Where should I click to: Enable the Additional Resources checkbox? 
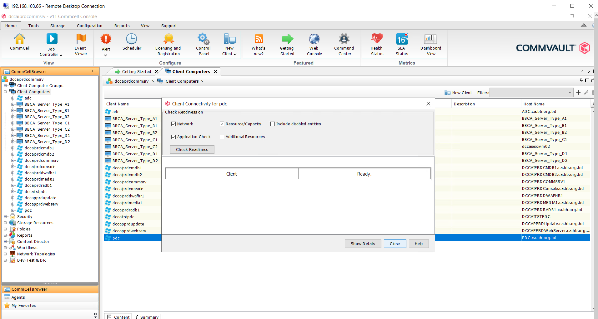point(222,137)
